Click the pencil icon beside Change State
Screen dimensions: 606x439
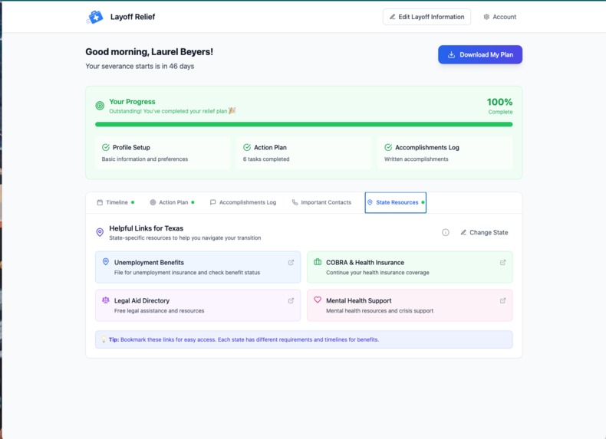pyautogui.click(x=463, y=232)
